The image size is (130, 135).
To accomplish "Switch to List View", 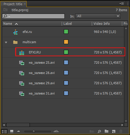I will pyautogui.click(x=5, y=131).
